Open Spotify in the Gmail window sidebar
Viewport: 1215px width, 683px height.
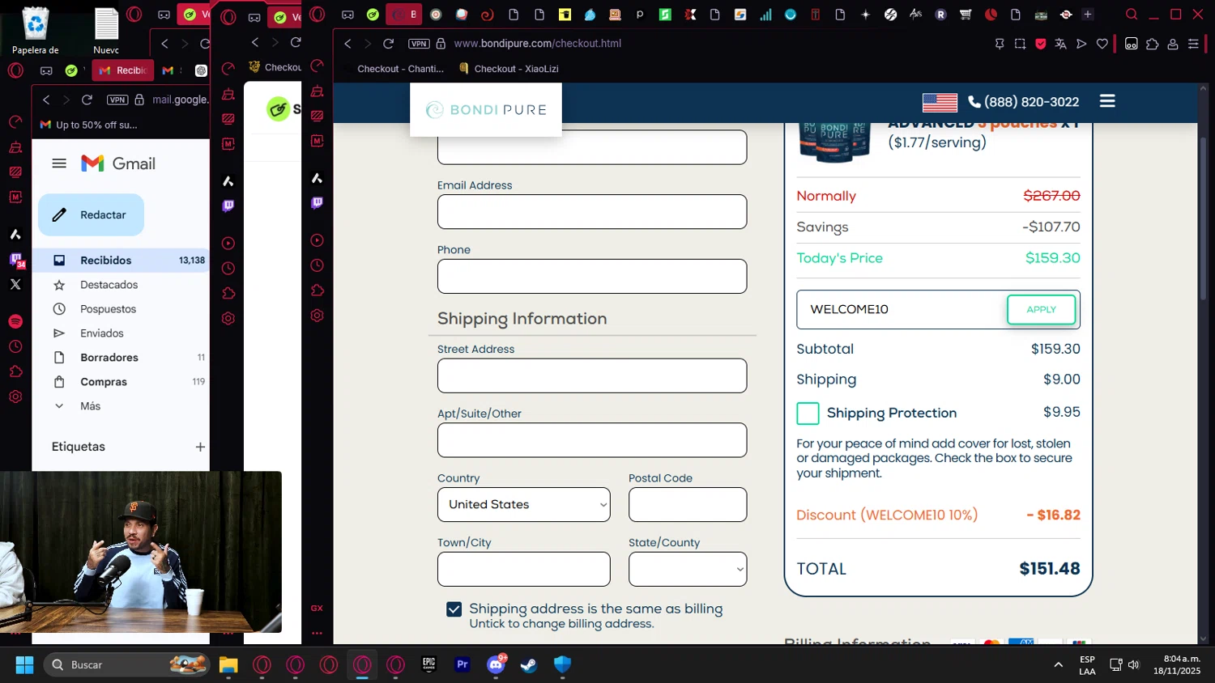pyautogui.click(x=15, y=321)
